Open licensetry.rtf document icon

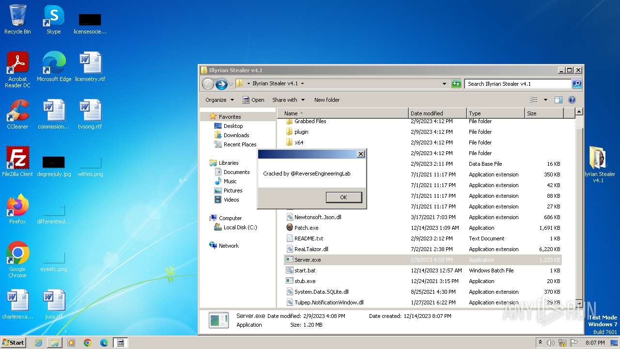click(90, 67)
